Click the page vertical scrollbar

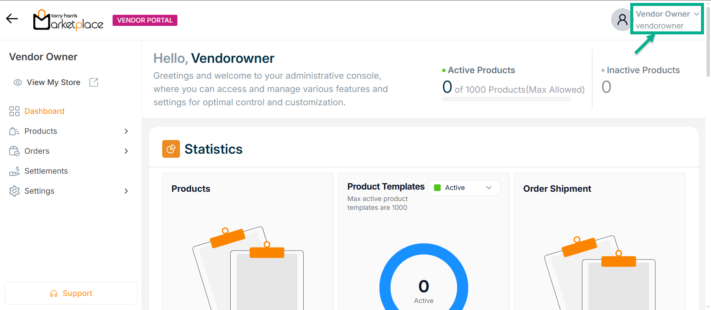pos(708,41)
